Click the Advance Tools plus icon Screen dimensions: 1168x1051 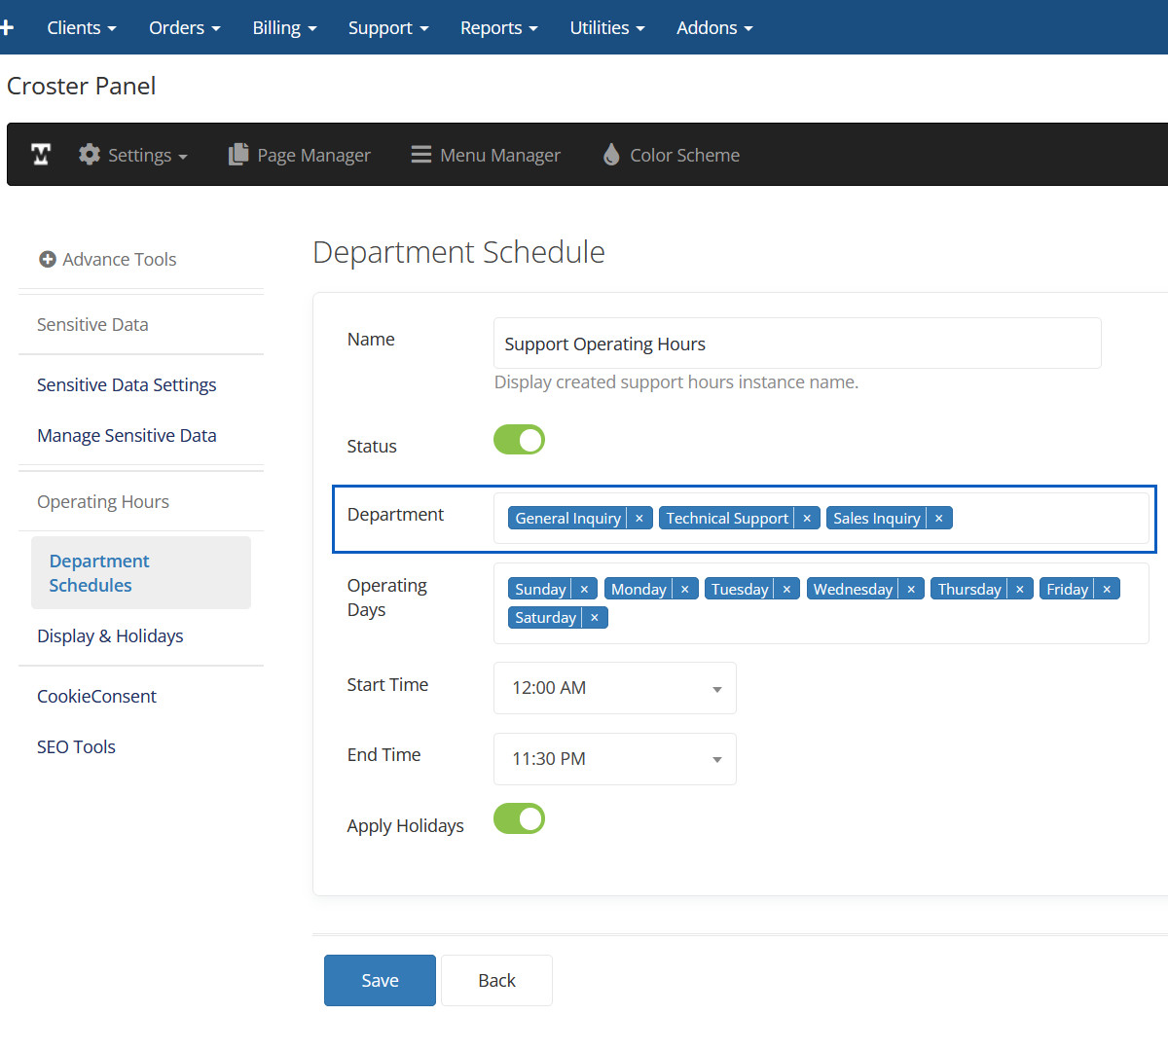[x=47, y=259]
